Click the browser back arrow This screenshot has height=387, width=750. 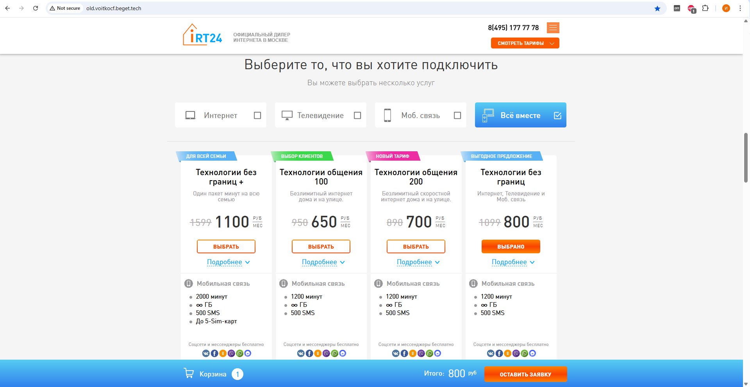point(7,8)
